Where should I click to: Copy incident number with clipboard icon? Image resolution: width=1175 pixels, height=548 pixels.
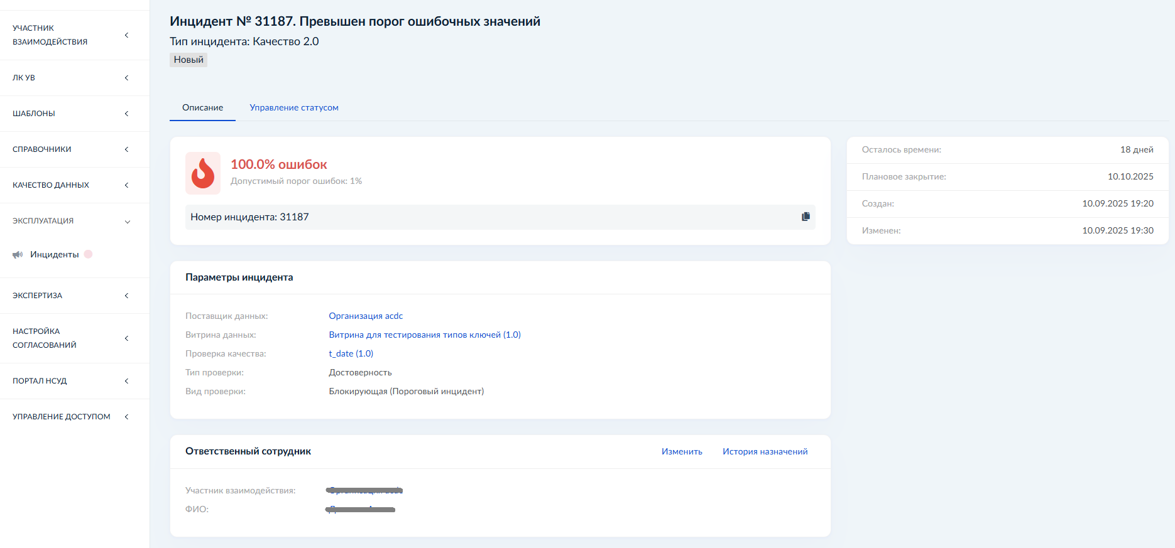point(806,217)
